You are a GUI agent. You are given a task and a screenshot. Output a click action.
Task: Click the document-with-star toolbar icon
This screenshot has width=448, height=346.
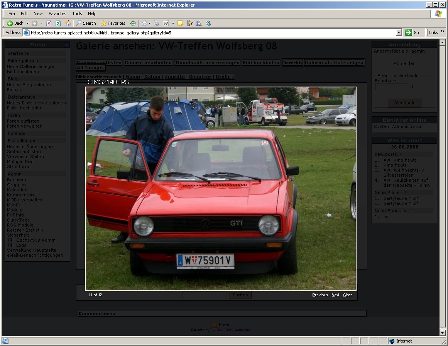[x=189, y=24]
